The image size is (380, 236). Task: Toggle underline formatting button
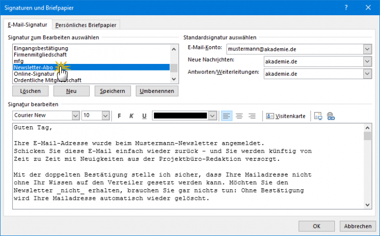[144, 116]
